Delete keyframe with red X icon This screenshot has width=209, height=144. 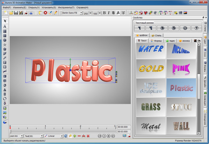coord(88,136)
